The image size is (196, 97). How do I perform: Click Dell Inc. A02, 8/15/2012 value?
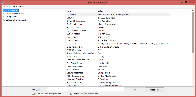[108, 47]
